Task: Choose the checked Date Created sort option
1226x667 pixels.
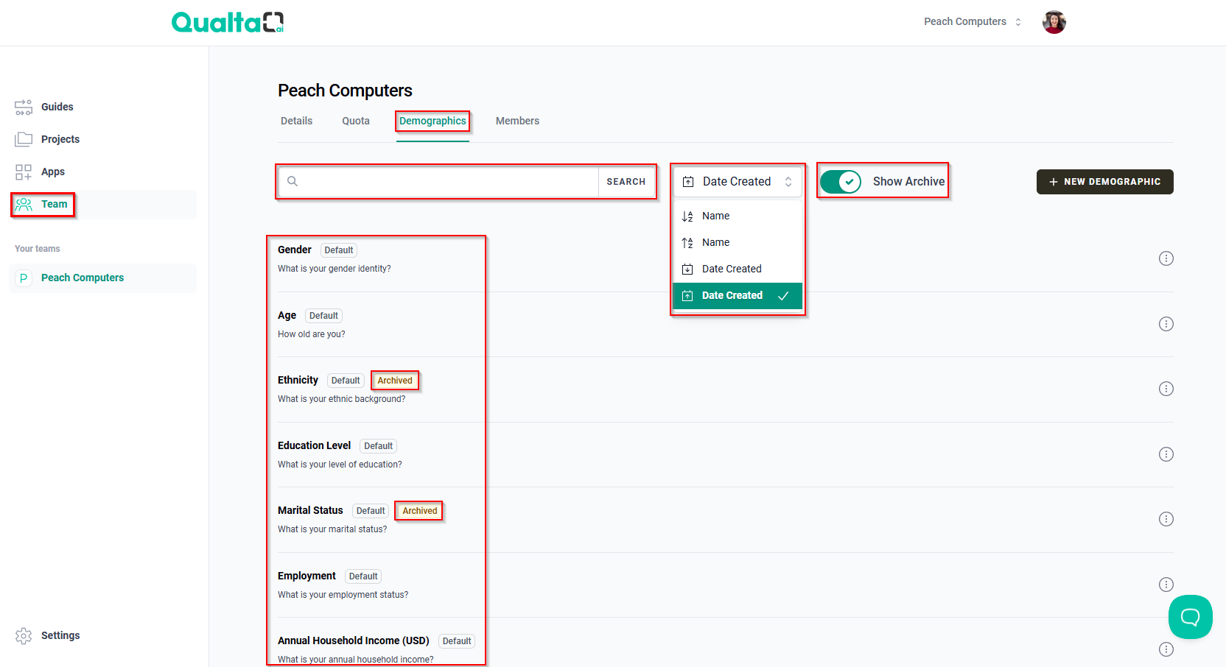Action: 738,295
